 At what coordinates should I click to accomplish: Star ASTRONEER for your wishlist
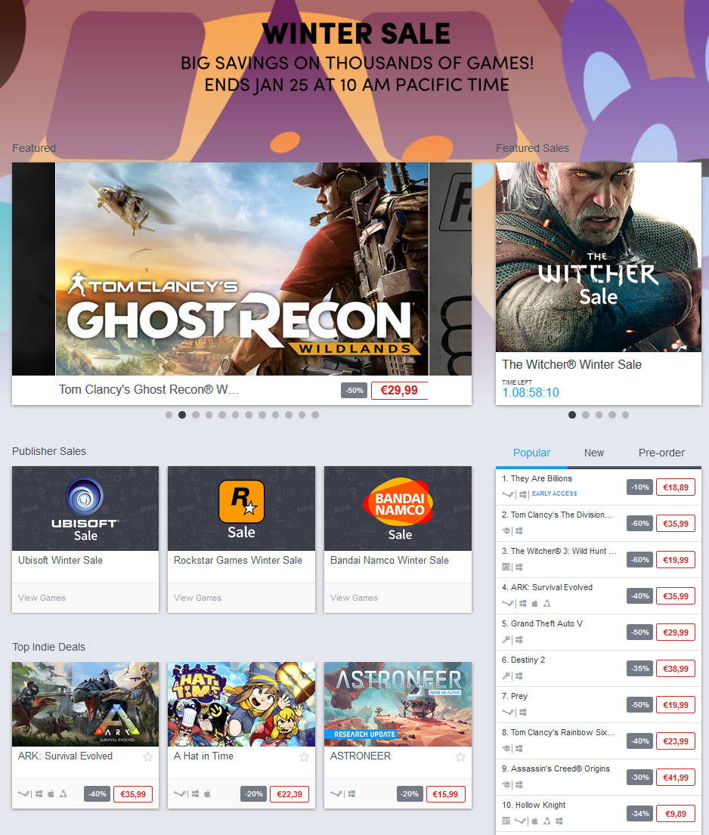pyautogui.click(x=460, y=756)
